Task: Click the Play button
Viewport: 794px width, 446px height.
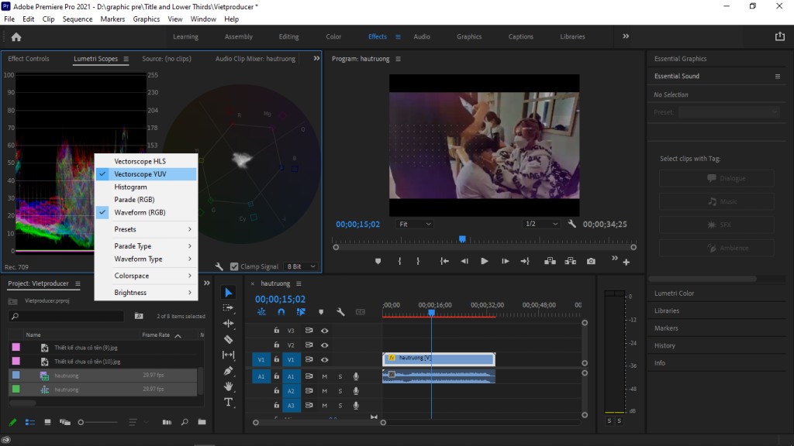Action: pos(484,261)
